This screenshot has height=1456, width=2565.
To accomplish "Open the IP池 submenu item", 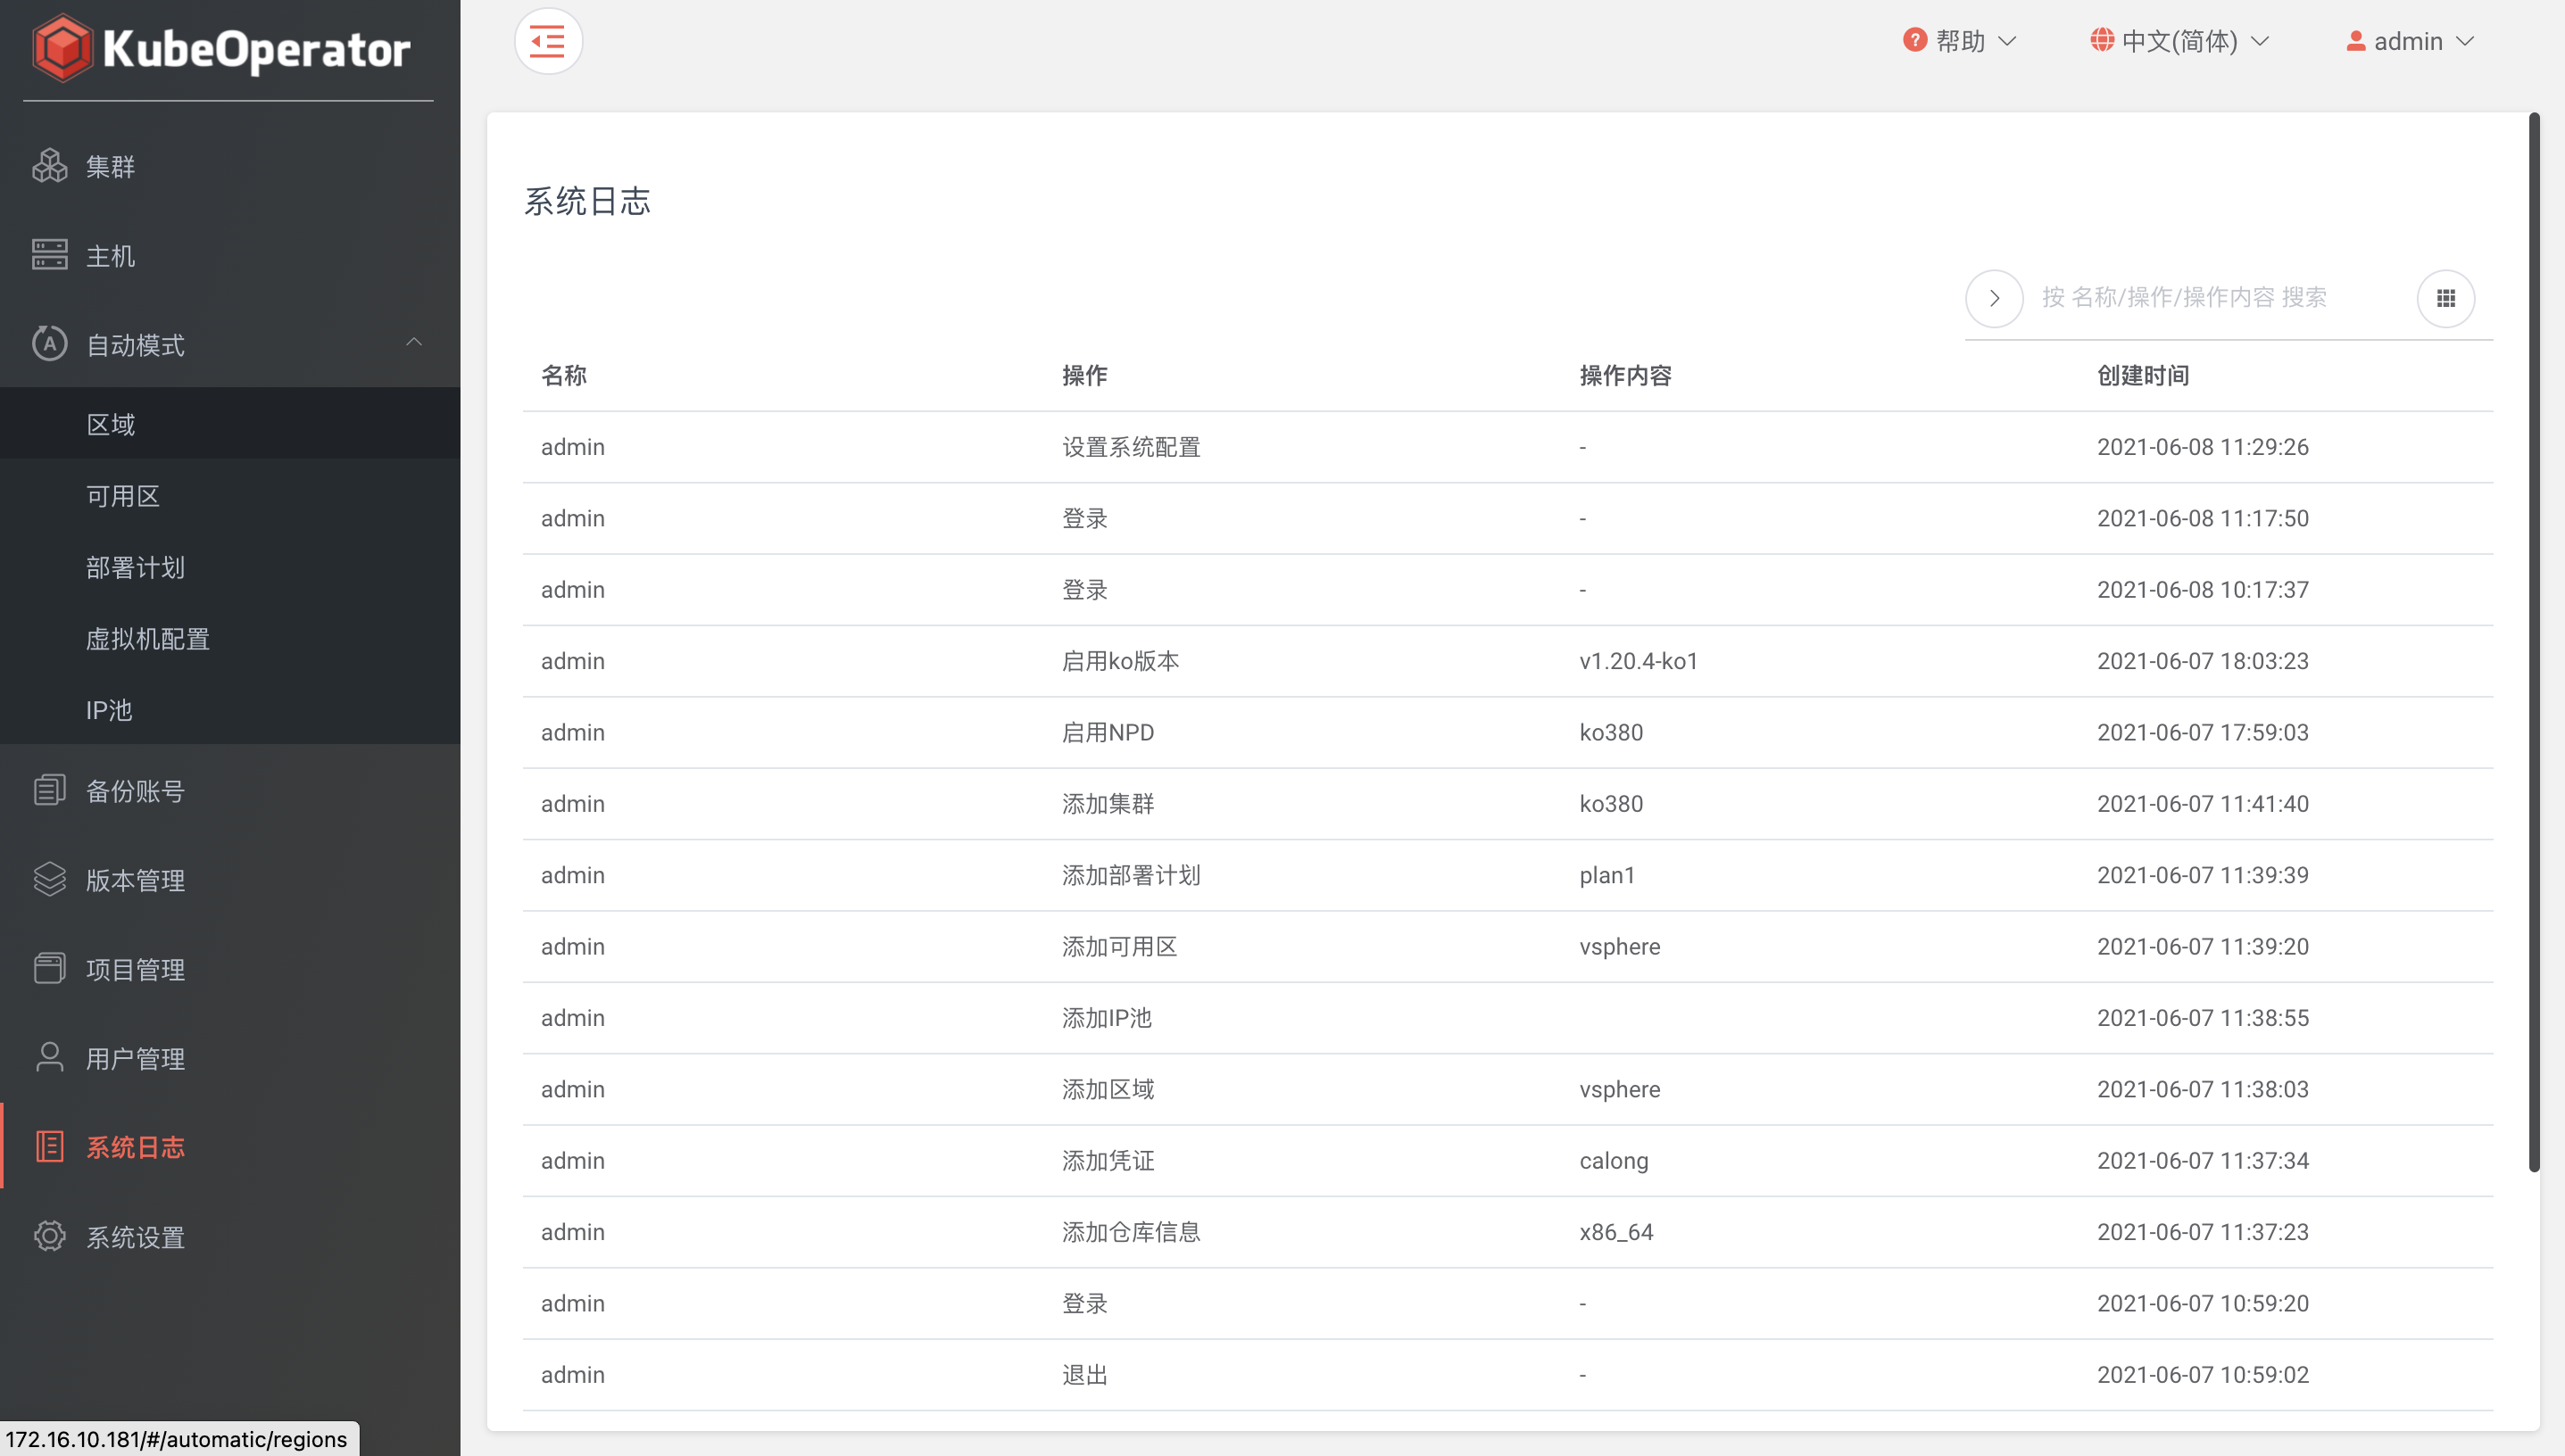I will point(108,710).
